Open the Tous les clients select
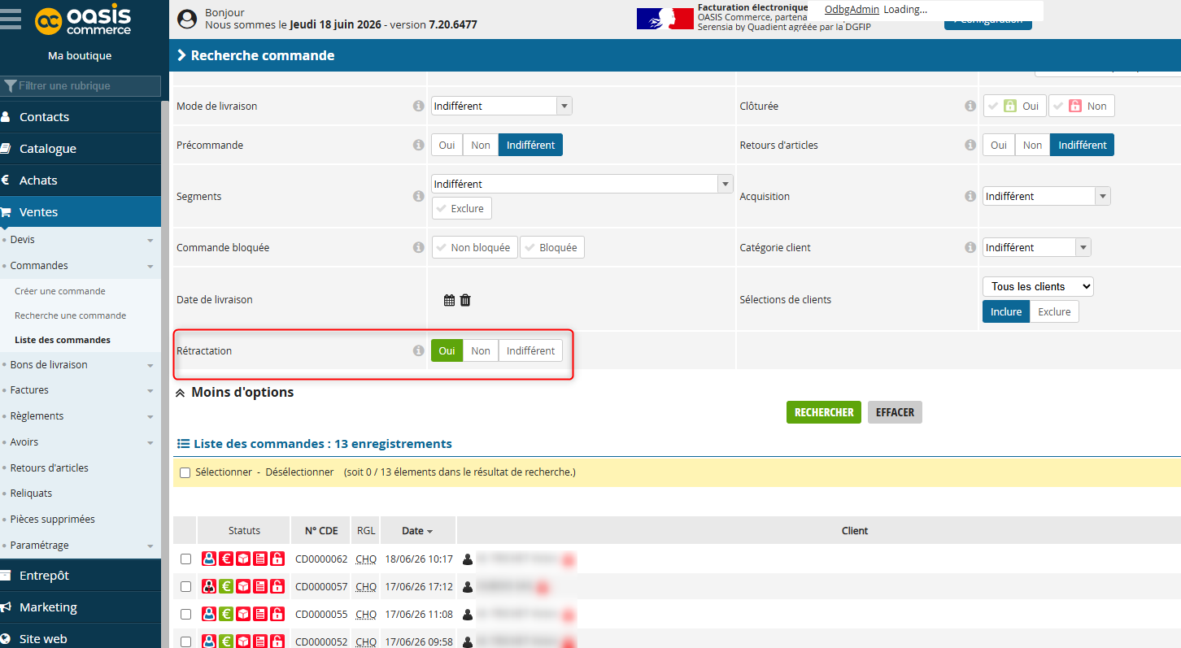Viewport: 1181px width, 648px height. pyautogui.click(x=1038, y=286)
